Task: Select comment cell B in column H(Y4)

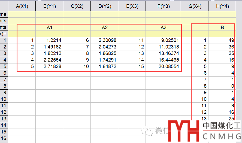Action: [x=222, y=28]
